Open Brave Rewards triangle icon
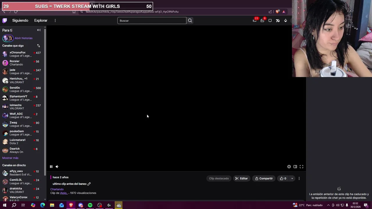This screenshot has height=209, width=372. coord(284,12)
